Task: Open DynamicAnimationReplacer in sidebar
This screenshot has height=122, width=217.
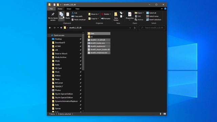Action: click(x=66, y=101)
